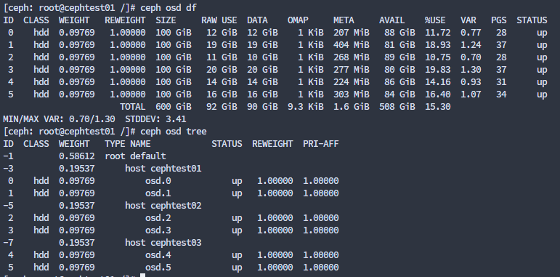Screen dimensions: 560x277
Task: Select the 'root default' tree entry
Action: click(135, 156)
